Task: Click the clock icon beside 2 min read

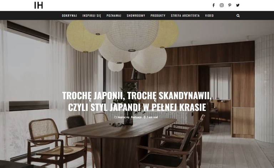Action: 144,117
